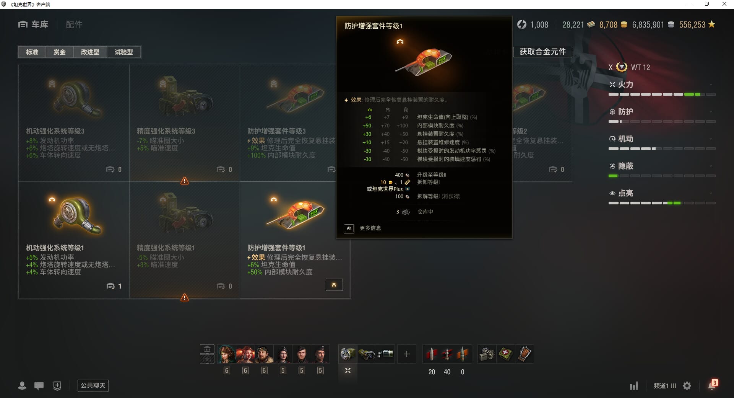This screenshot has height=398, width=734.
Task: Click the first-aid kit consumable slot
Action: click(x=505, y=354)
